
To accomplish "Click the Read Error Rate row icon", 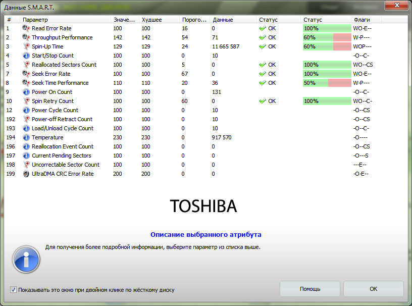I will (x=26, y=28).
